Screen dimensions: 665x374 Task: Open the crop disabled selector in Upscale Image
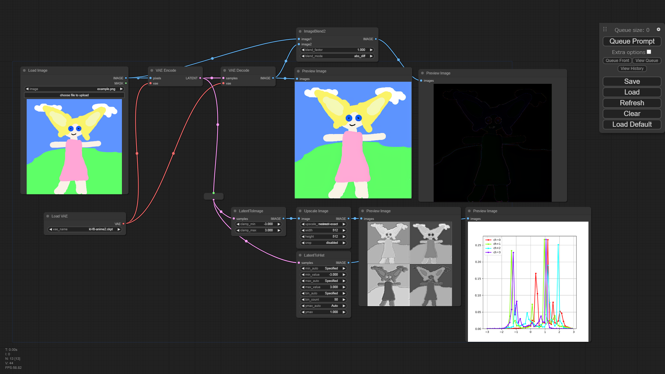(323, 243)
